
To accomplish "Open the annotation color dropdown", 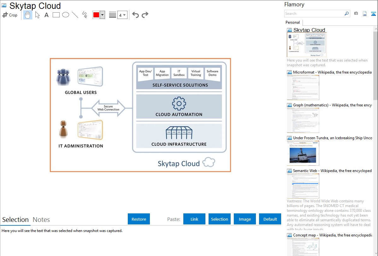I will [x=103, y=15].
